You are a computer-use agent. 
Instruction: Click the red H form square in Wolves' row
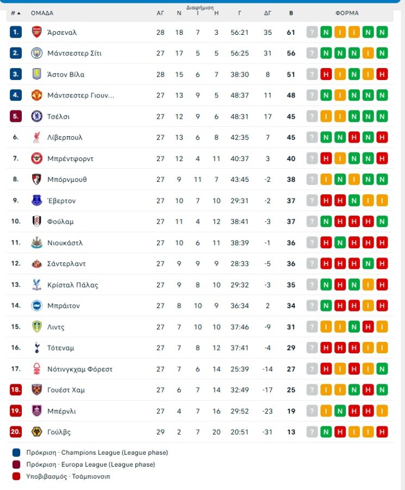(339, 432)
